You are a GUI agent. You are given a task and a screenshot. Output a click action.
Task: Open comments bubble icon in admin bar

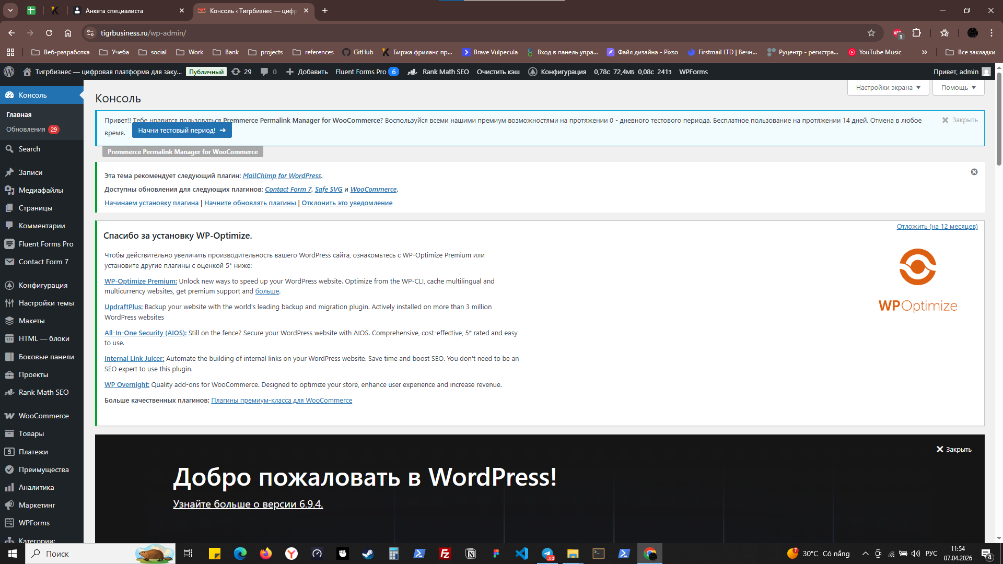269,72
